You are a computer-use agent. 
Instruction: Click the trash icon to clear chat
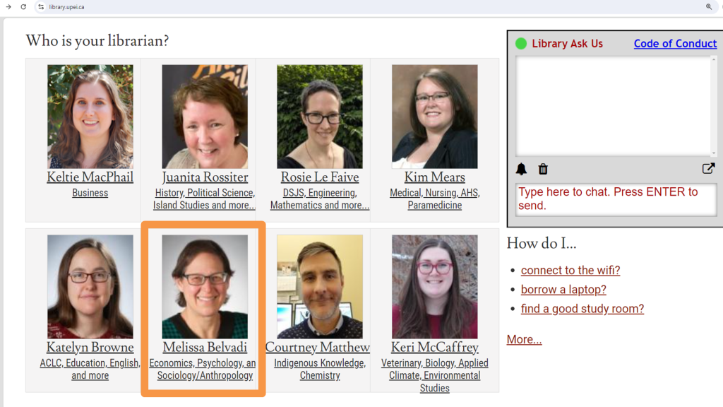543,170
